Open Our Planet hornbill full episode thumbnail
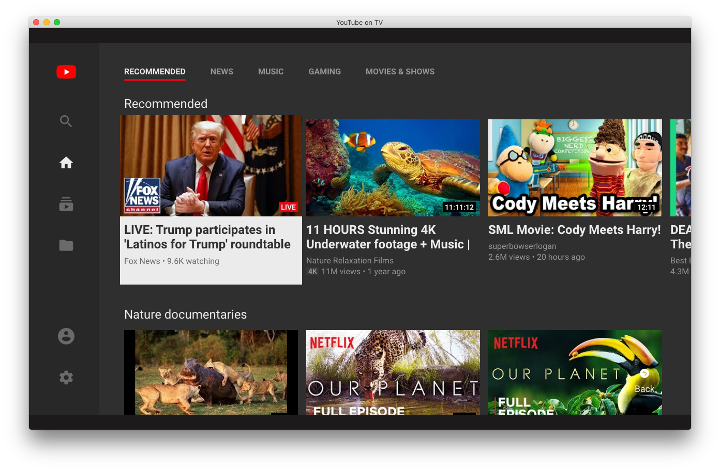 [x=575, y=372]
